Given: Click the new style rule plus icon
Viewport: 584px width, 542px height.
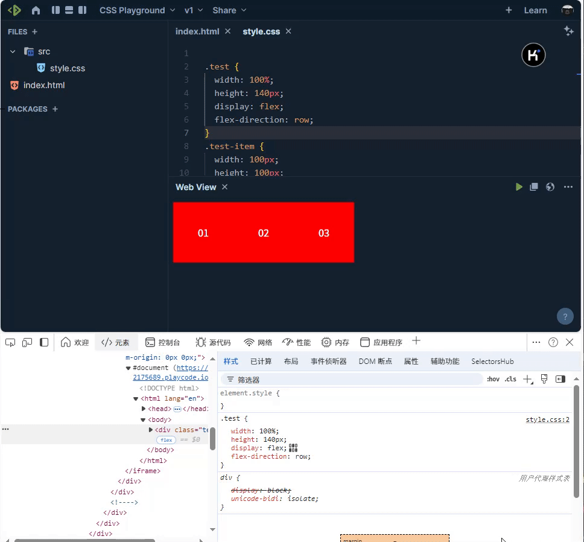Looking at the screenshot, I should point(527,379).
